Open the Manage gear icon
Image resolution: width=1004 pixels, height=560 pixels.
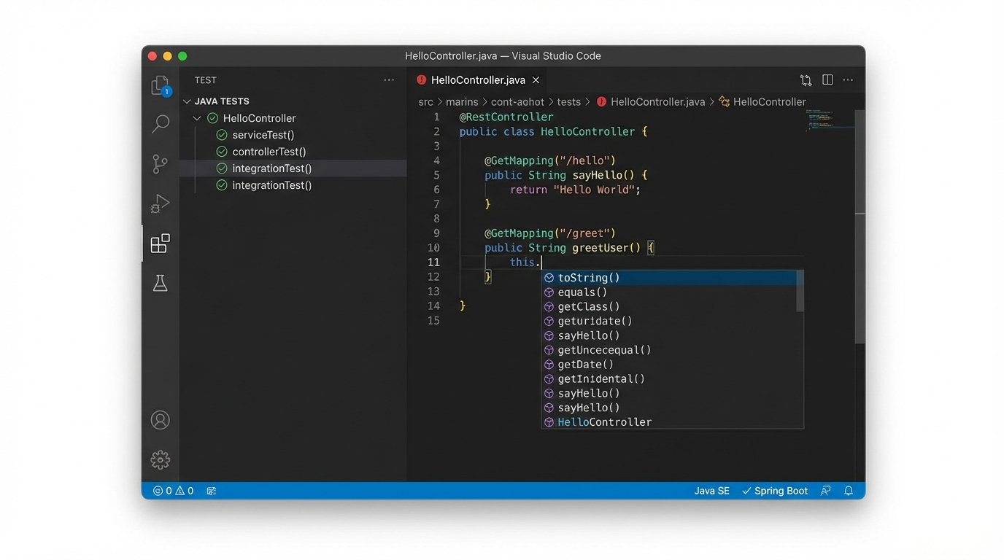point(160,460)
